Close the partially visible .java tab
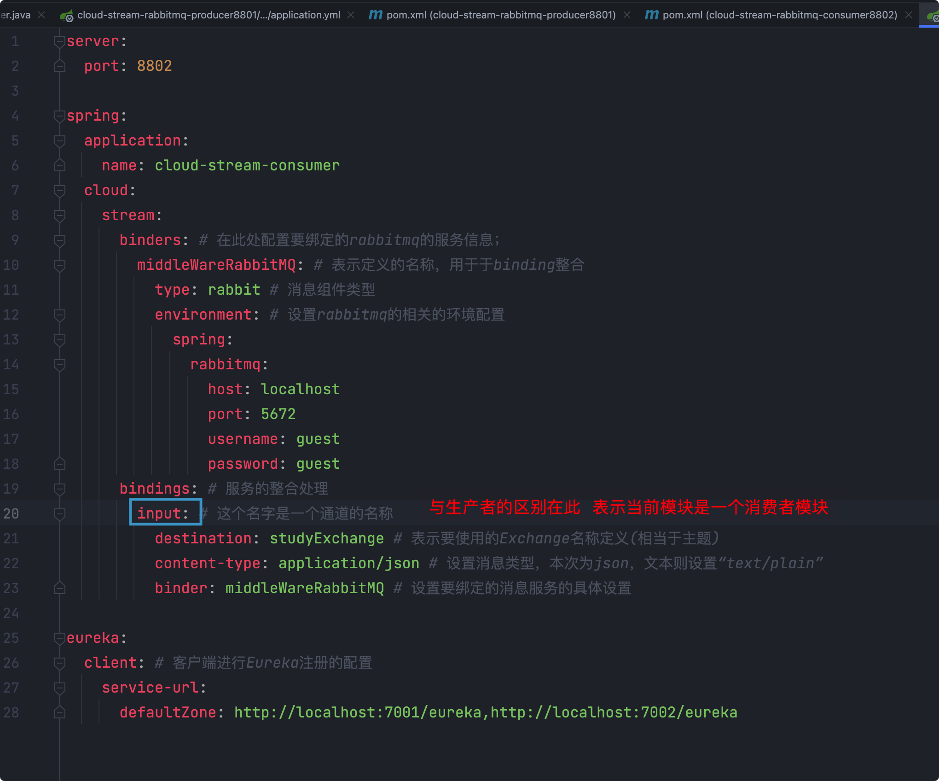This screenshot has width=939, height=781. (41, 15)
